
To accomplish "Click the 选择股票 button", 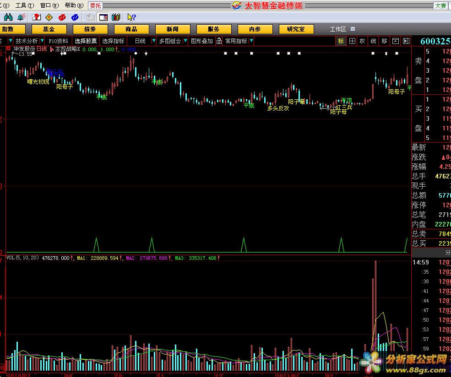I will [86, 41].
